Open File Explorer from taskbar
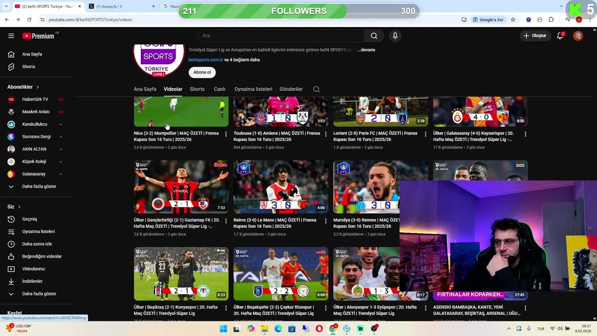597x336 pixels. tap(264, 329)
